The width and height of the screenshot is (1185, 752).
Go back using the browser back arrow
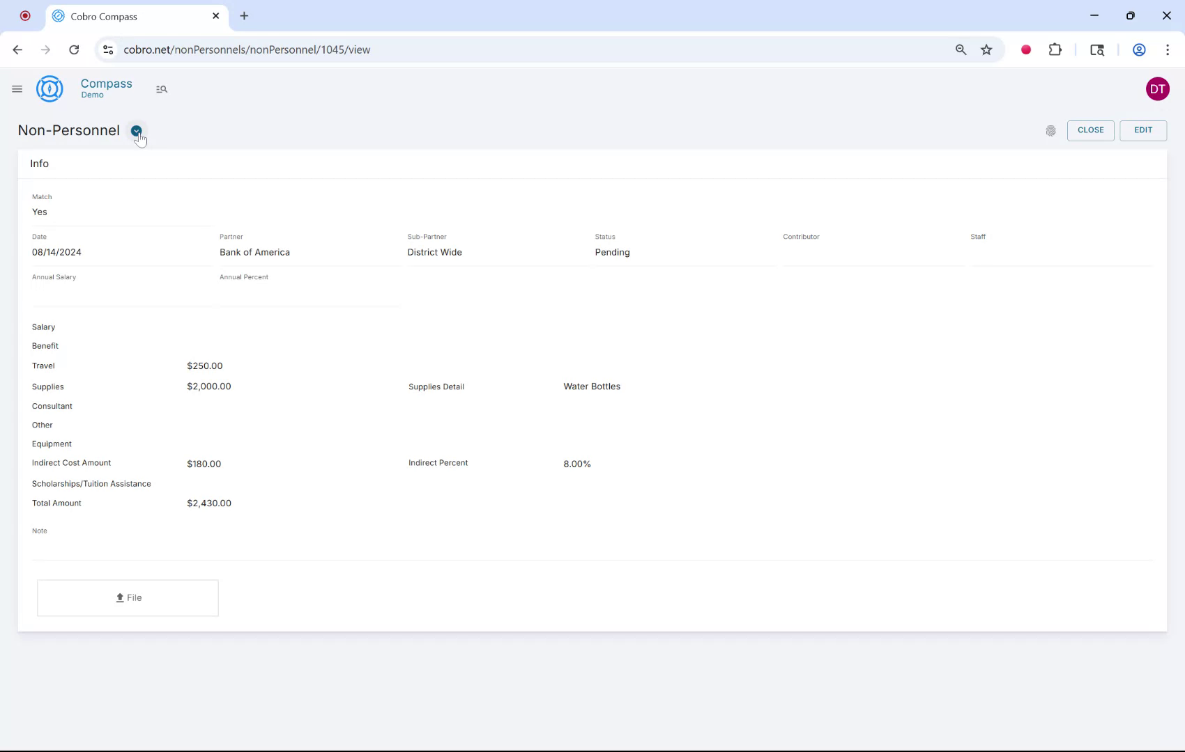pos(17,49)
